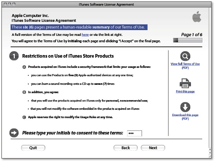
Task: Click the page progress bar
Action: [x=188, y=40]
